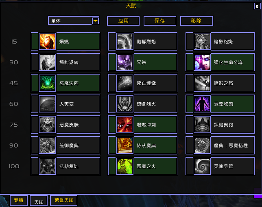Select the green 恶魔之火 talent icon
262x207 pixels.
(x=125, y=166)
